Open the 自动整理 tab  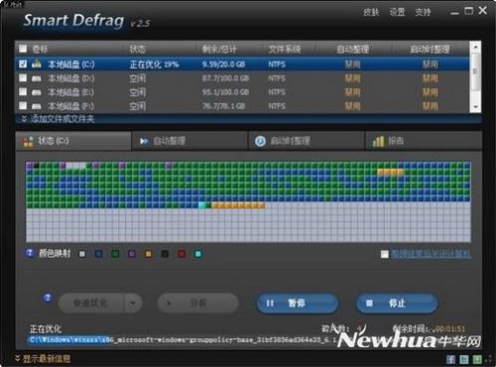(x=189, y=141)
